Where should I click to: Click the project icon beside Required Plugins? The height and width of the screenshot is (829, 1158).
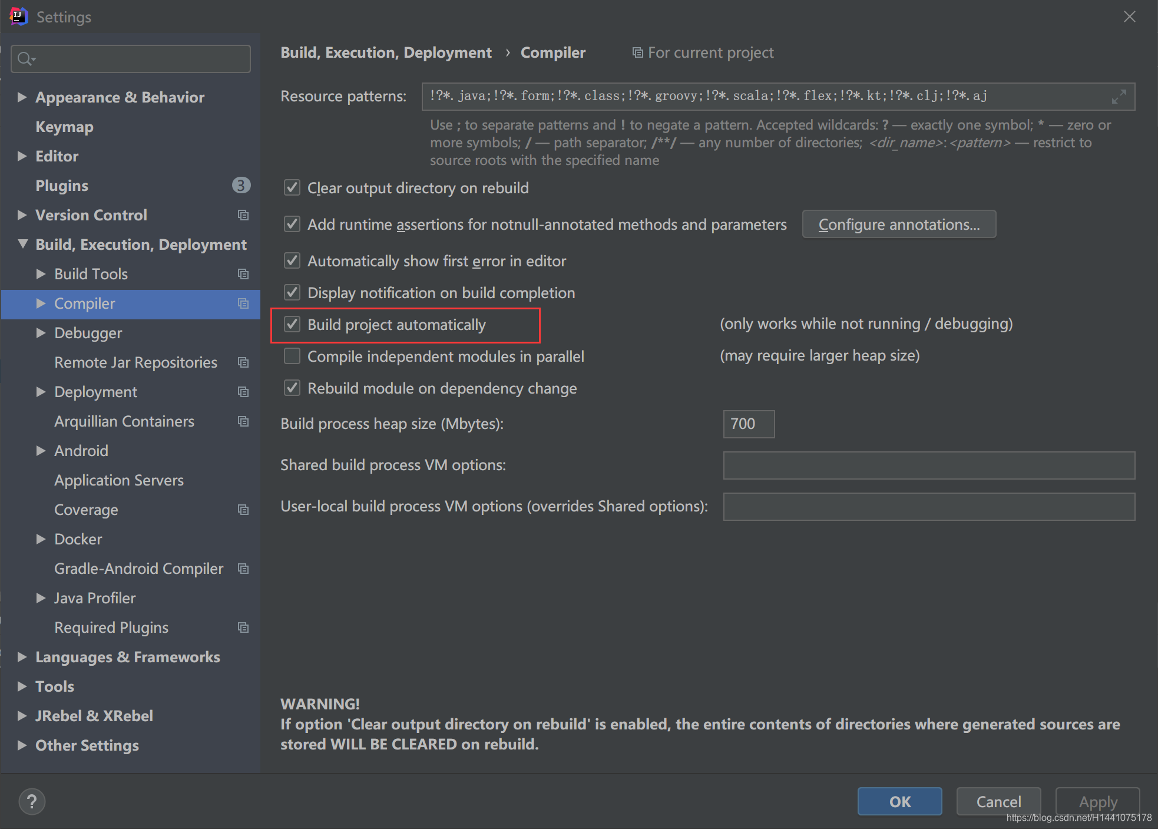pyautogui.click(x=243, y=627)
